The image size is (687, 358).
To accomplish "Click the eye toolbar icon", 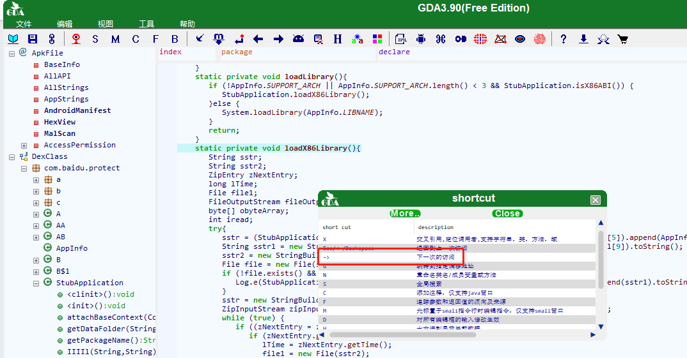I will tap(520, 39).
